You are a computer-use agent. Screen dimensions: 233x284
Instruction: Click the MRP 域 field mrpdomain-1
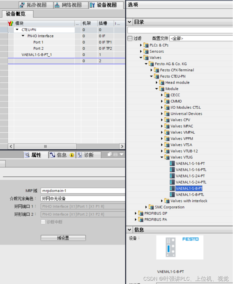click(x=83, y=191)
